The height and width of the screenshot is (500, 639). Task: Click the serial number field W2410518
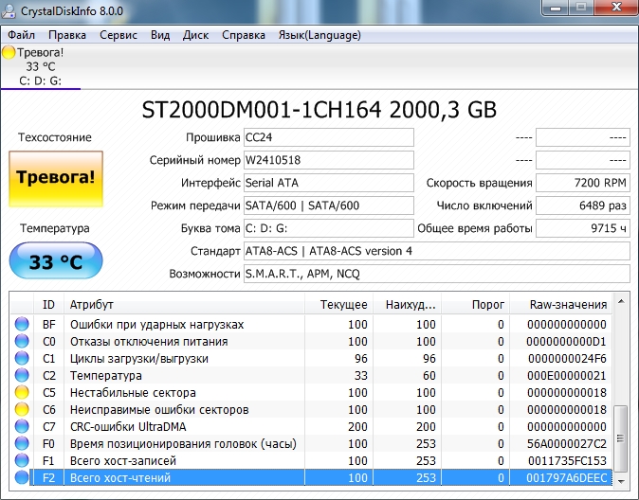tap(329, 160)
